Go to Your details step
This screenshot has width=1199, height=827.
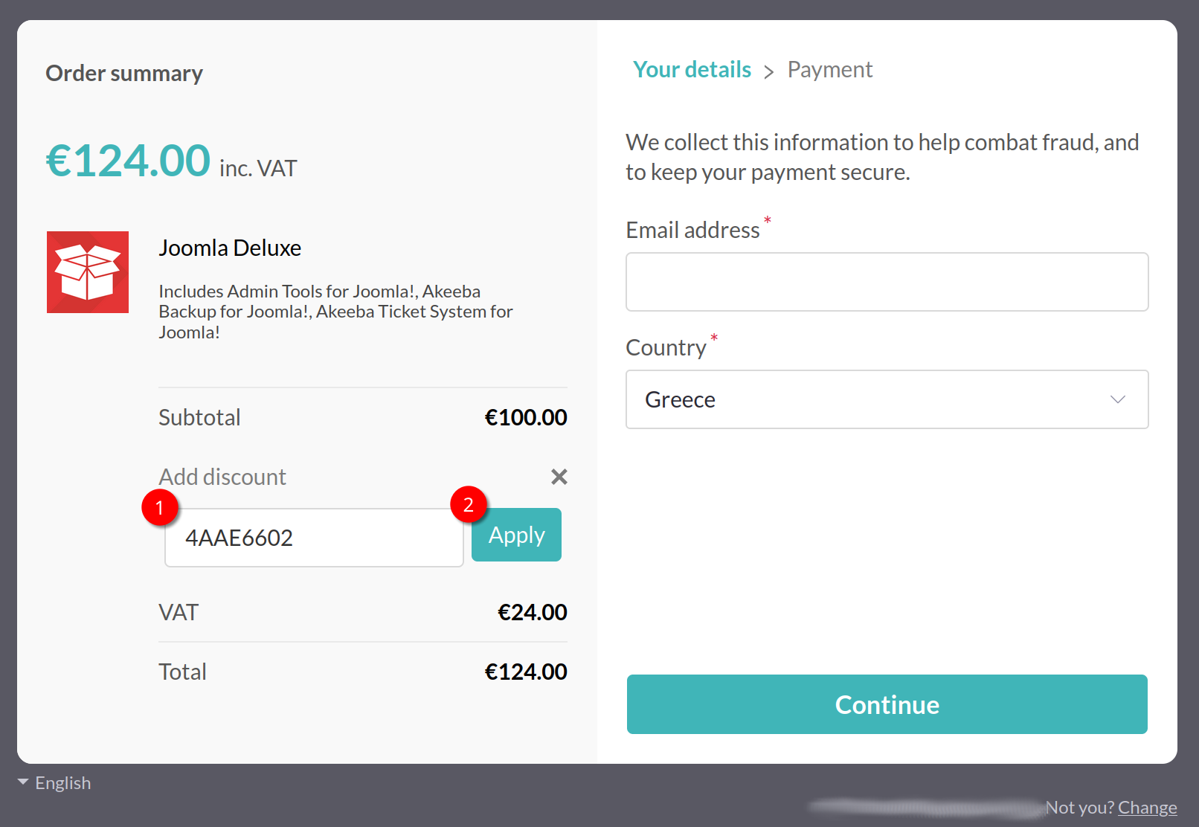point(692,70)
